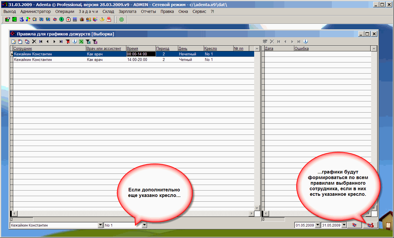Select the row with time 14:00-20:00
The image size is (394, 238).
click(137, 59)
